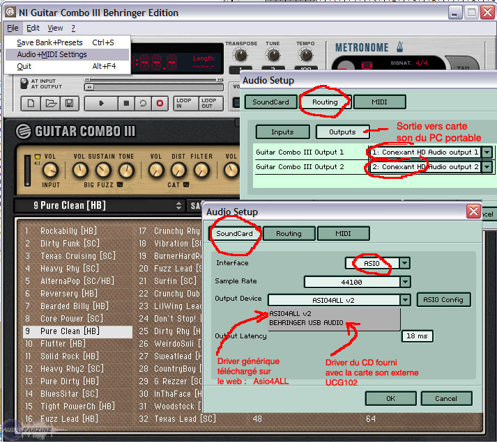Click the TRANSPOSE knob

(x=241, y=55)
